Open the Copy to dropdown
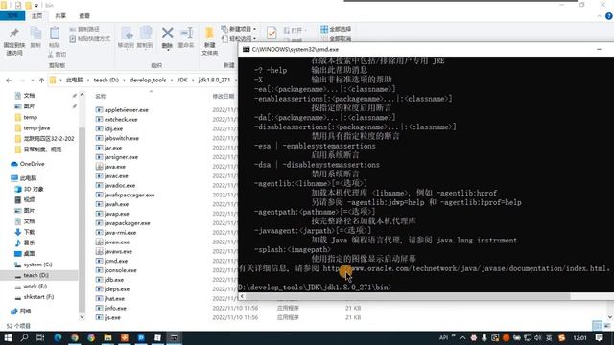Viewport: 614px width, 345px height. pos(145,37)
